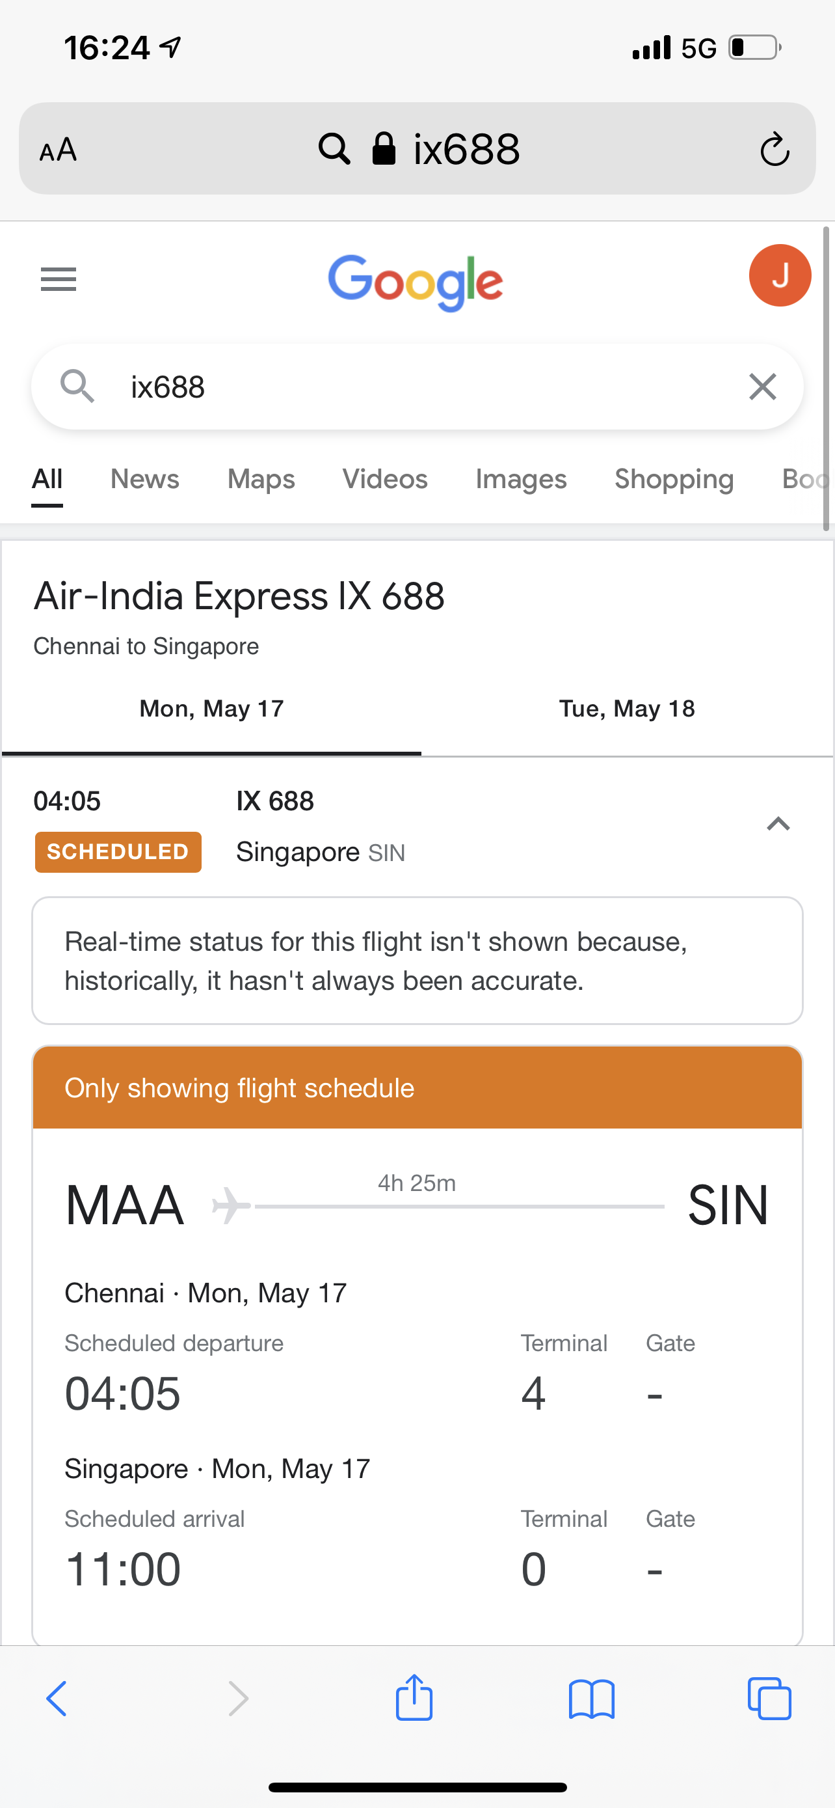Viewport: 835px width, 1808px height.
Task: Open Safari reader text size options
Action: point(58,150)
